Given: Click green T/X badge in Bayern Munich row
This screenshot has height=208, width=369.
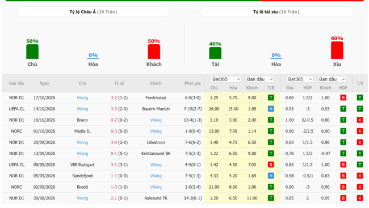Looking at the screenshot, I should pos(360,109).
